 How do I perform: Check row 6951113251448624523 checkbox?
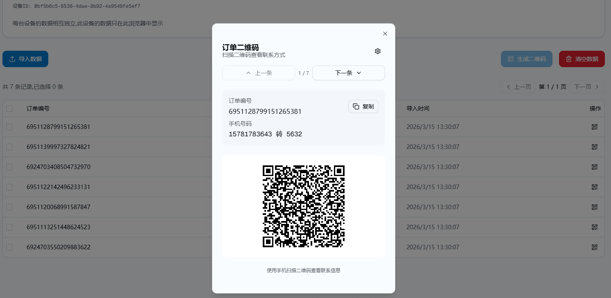(9, 227)
